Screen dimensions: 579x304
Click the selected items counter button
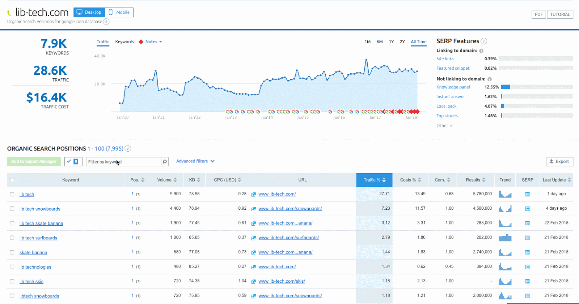coord(73,161)
